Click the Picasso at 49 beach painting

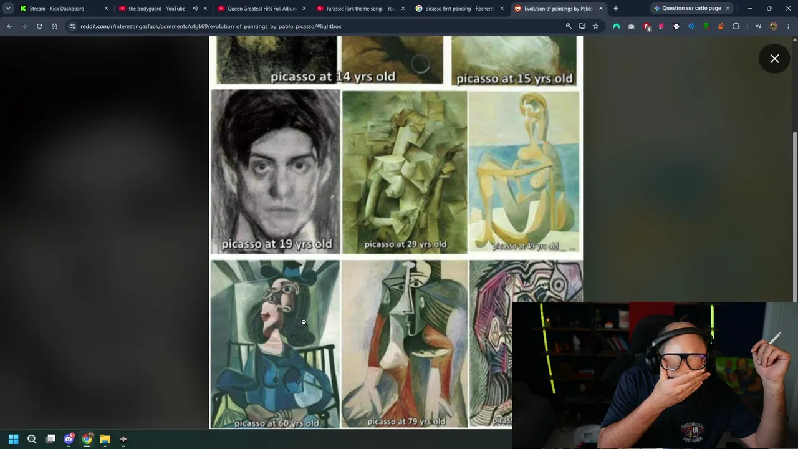pyautogui.click(x=524, y=172)
